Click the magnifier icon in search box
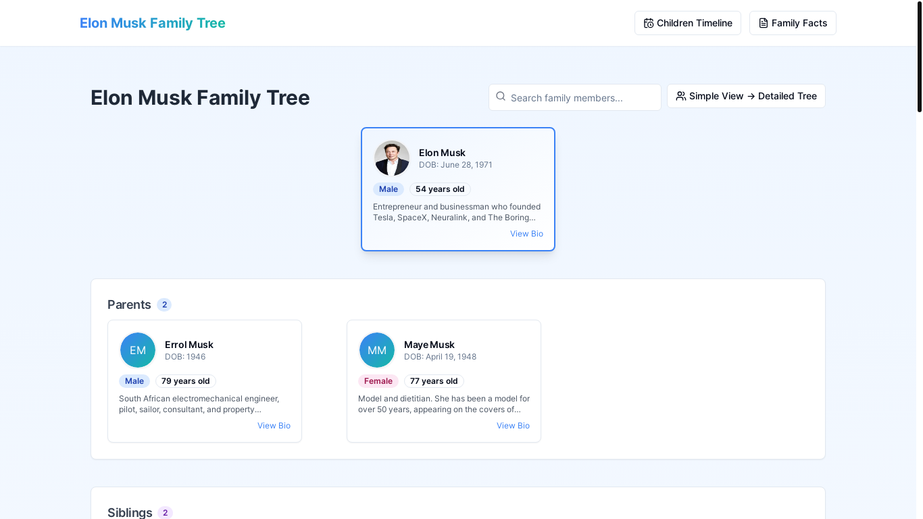923x519 pixels. [501, 97]
